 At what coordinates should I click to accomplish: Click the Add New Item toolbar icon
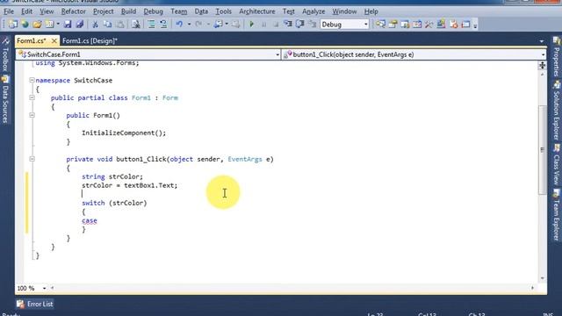click(x=49, y=25)
